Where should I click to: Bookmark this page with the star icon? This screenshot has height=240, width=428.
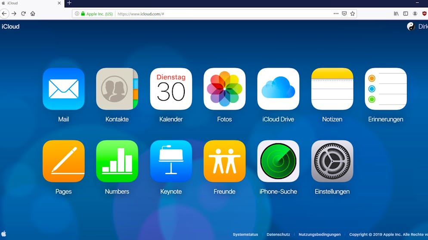pyautogui.click(x=352, y=14)
